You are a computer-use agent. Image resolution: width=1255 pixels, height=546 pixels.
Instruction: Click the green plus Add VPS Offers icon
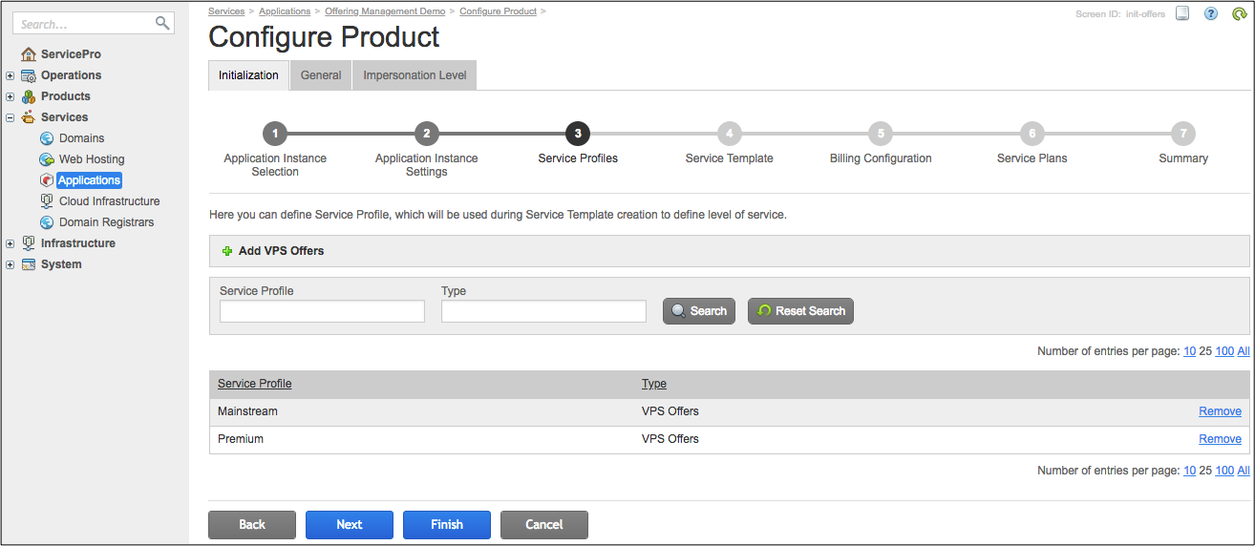pos(226,251)
